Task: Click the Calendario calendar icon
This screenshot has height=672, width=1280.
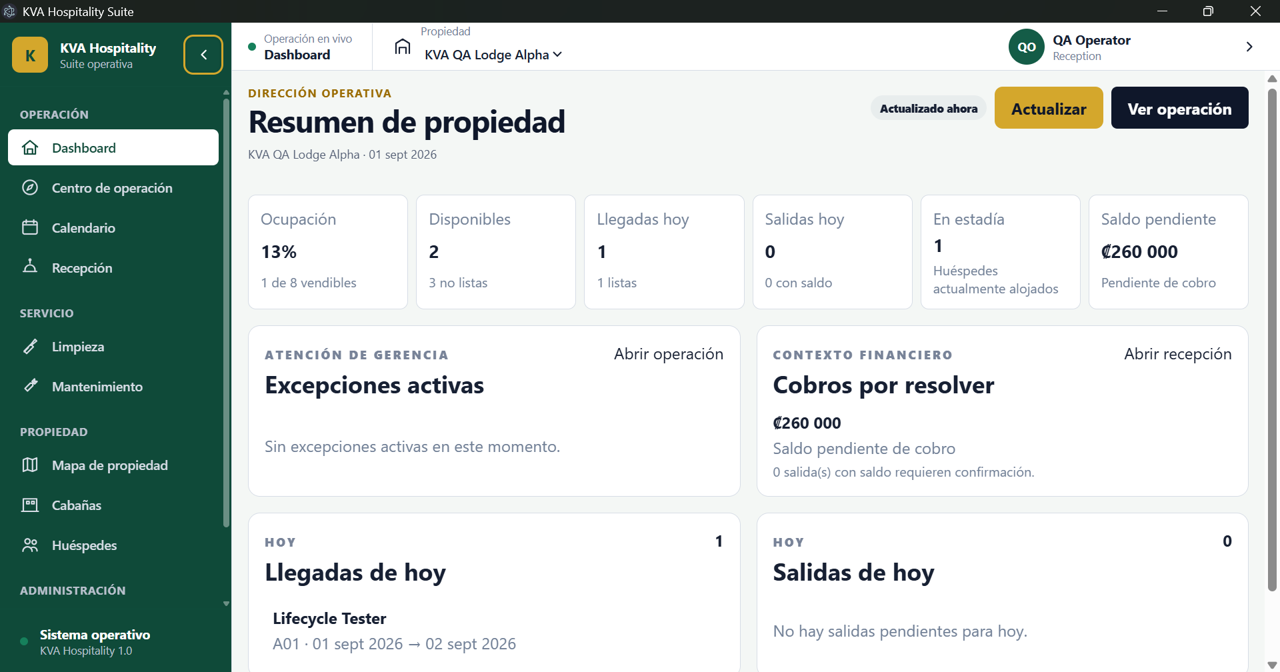Action: point(30,227)
